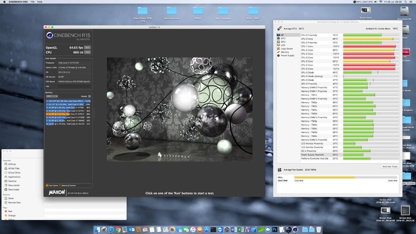Image resolution: width=416 pixels, height=234 pixels.
Task: Run the OpenGL benchmark test
Action: 87,48
